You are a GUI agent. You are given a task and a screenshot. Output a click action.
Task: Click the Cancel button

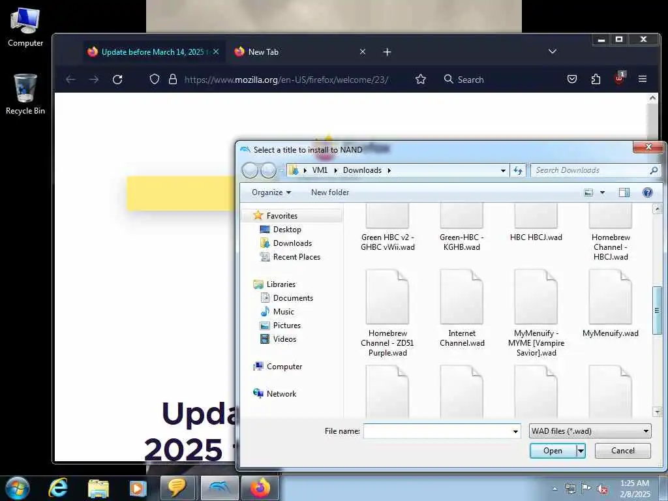point(622,451)
